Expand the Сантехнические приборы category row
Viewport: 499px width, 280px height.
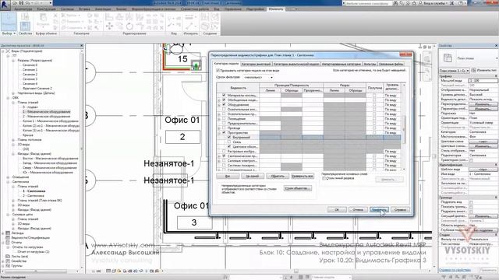click(219, 156)
